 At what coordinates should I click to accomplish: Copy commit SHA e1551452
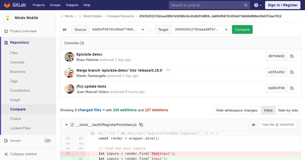[292, 72]
